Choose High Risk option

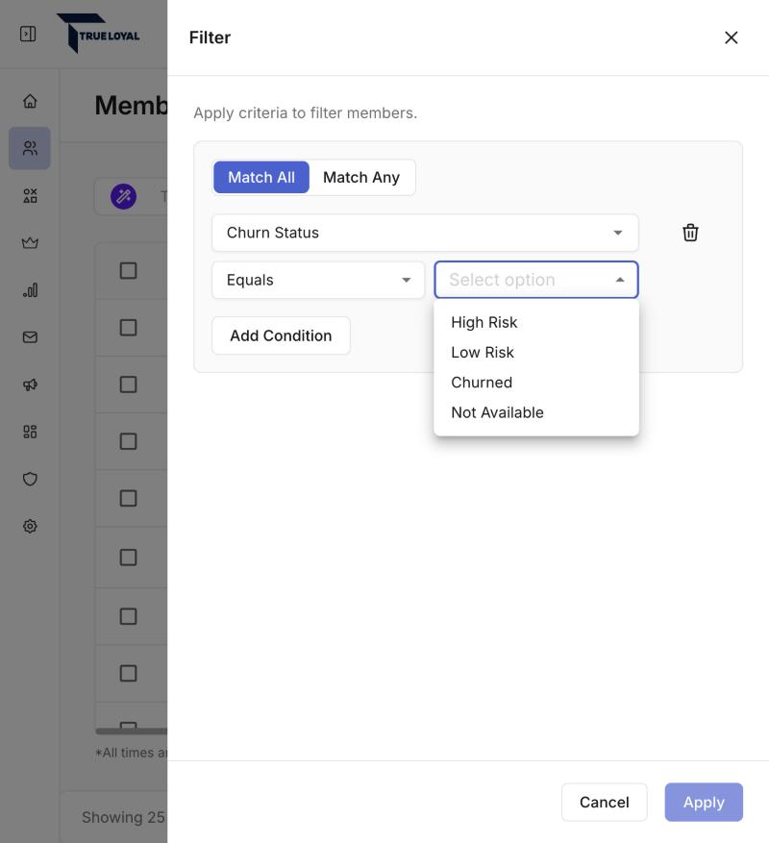click(x=536, y=323)
